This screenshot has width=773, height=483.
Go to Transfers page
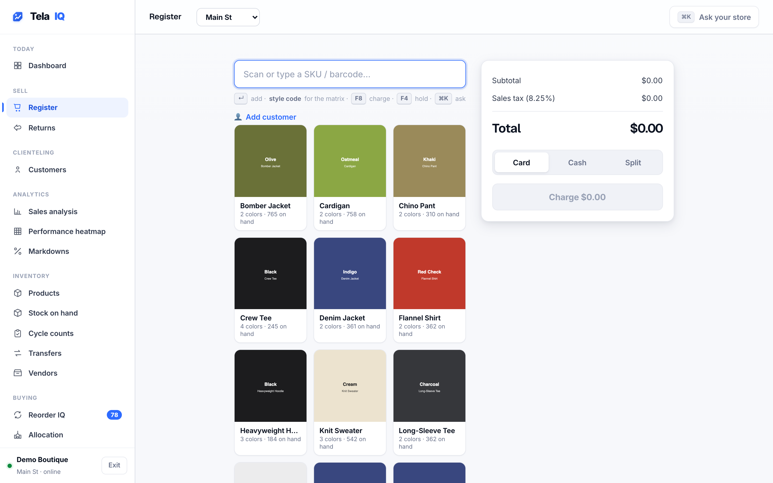(67, 353)
